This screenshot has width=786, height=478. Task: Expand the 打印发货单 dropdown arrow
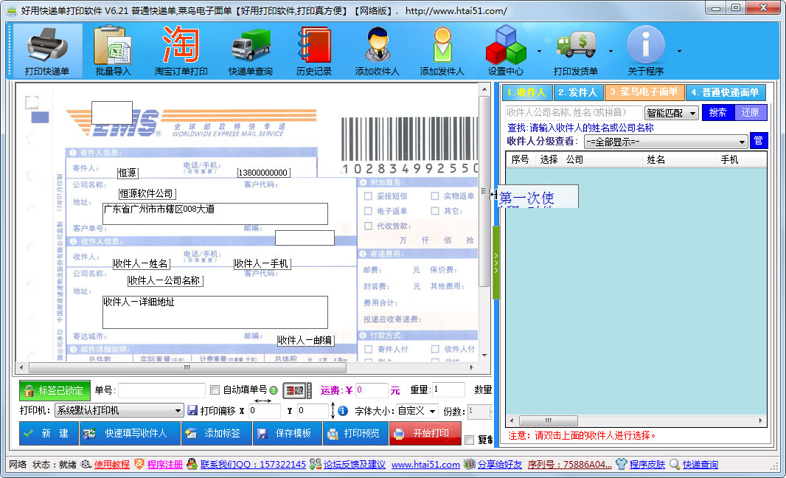tap(611, 51)
